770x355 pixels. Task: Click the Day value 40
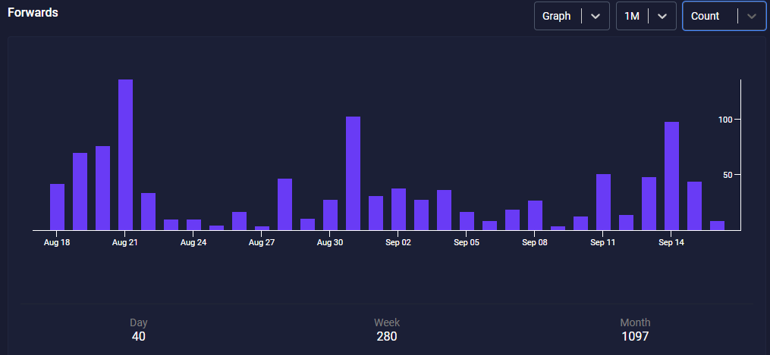(x=139, y=336)
